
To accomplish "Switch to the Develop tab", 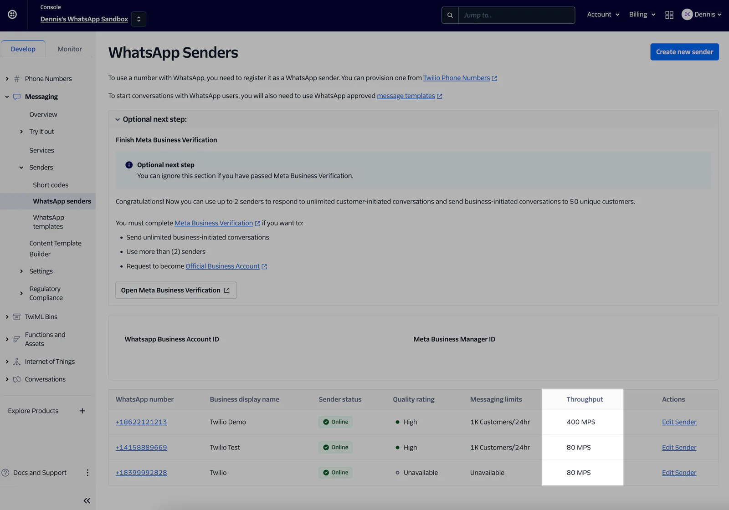I will (23, 49).
